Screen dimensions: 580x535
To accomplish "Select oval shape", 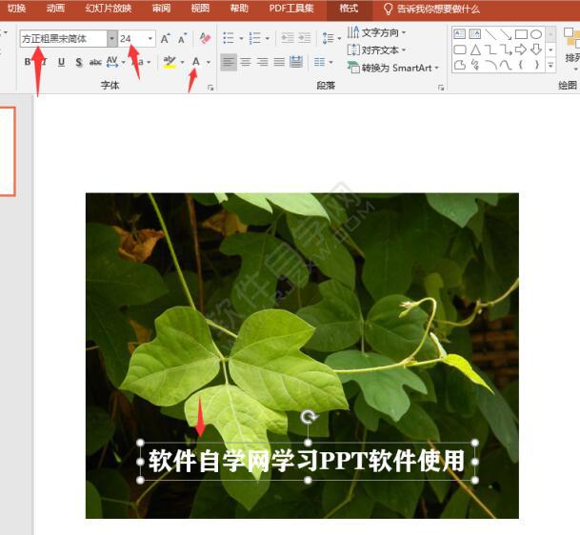I will coord(536,34).
